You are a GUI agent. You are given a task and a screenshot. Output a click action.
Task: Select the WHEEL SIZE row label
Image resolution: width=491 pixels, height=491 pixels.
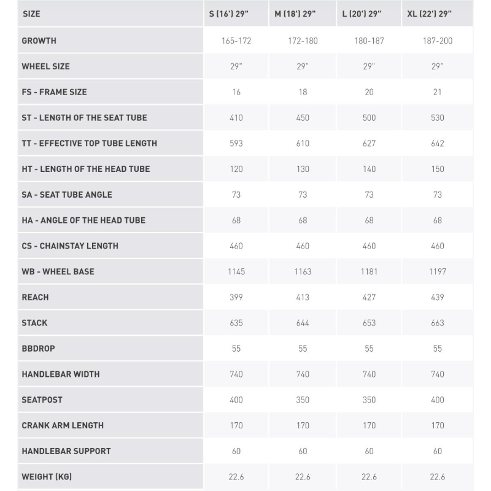(x=45, y=66)
